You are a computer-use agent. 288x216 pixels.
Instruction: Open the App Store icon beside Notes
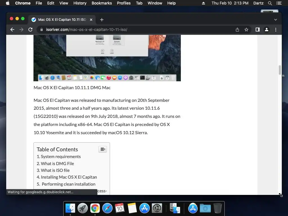coord(144,208)
